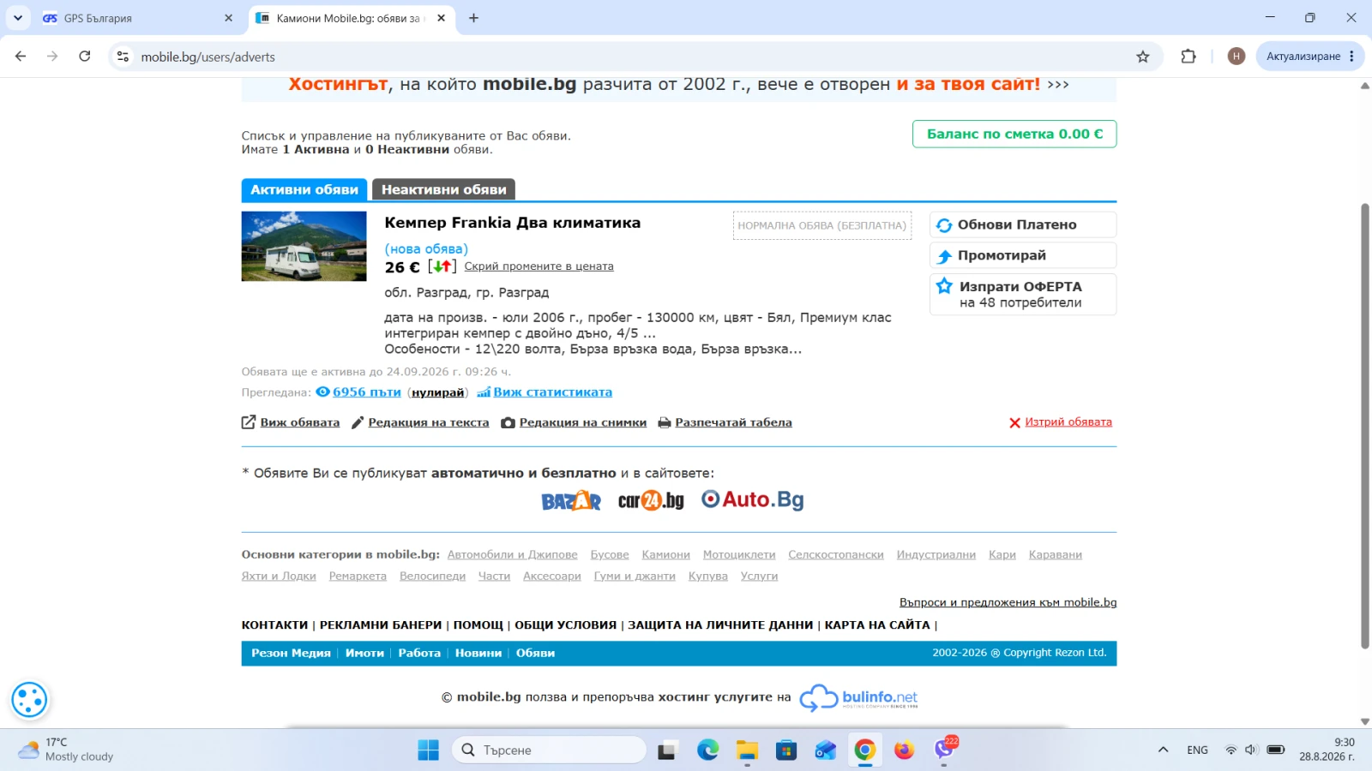Open КАРТА НА САЙТА footer link
Viewport: 1372px width, 771px height.
coord(877,625)
